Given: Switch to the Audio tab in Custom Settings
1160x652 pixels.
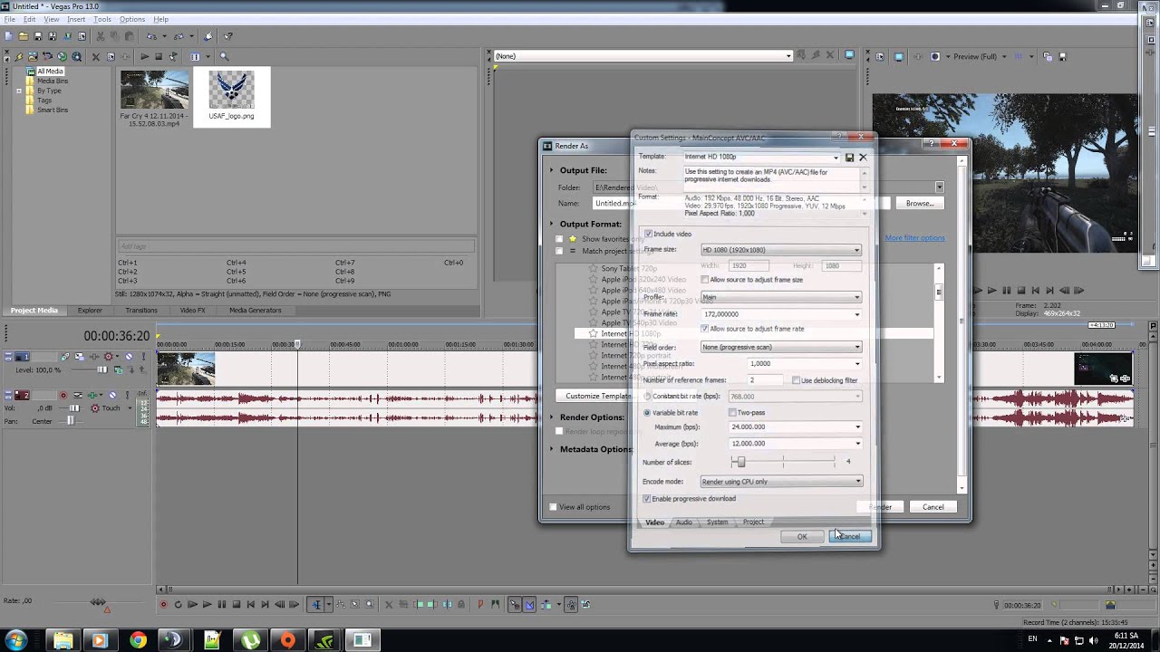Looking at the screenshot, I should 683,523.
